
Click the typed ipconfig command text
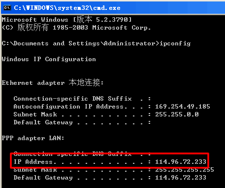[x=175, y=43]
